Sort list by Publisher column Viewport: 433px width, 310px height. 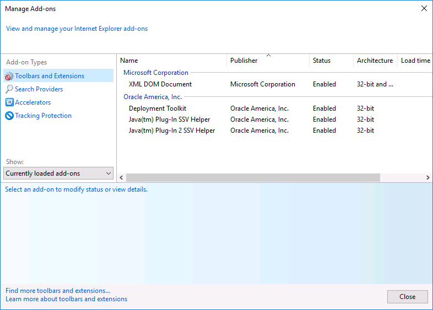coord(268,61)
